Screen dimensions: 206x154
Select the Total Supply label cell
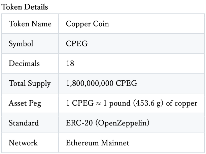point(30,83)
